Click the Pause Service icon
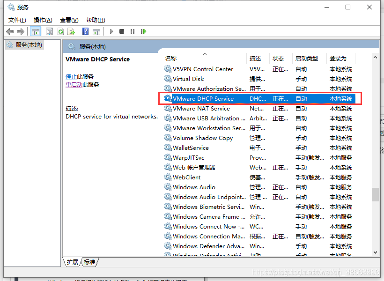The image size is (384, 281). tap(133, 31)
